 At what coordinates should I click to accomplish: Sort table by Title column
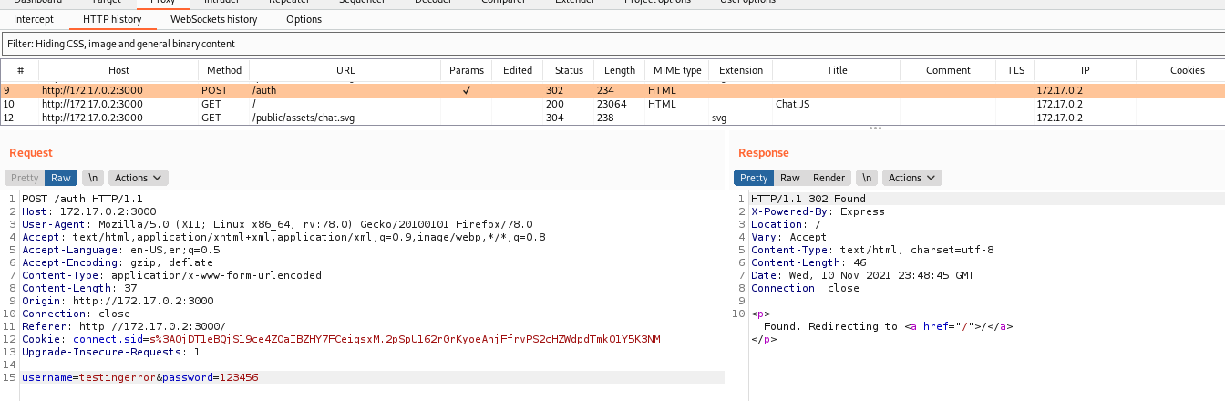click(x=837, y=70)
